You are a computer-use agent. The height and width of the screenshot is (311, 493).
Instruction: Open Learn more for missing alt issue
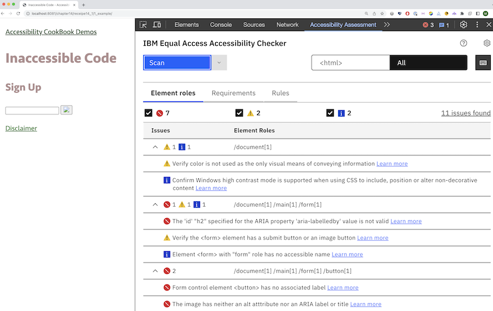[366, 304]
